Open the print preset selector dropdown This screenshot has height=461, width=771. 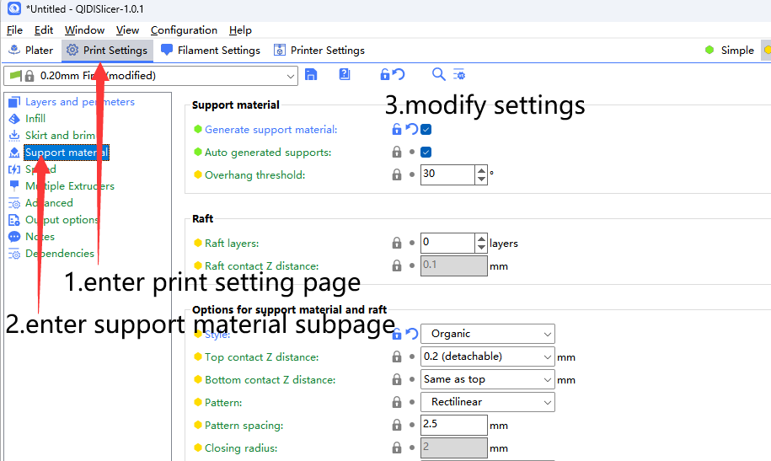click(152, 76)
